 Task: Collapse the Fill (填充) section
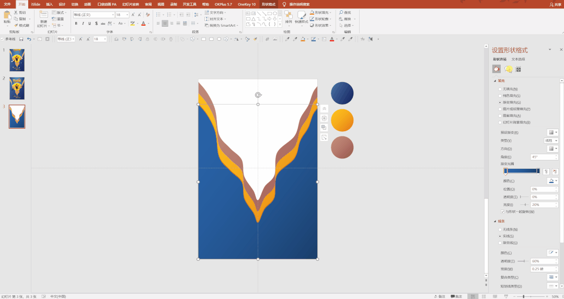(x=495, y=81)
